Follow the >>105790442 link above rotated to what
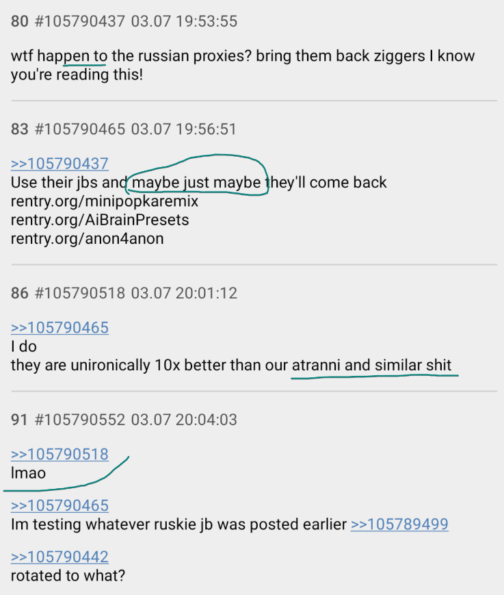This screenshot has width=504, height=595. coord(60,557)
